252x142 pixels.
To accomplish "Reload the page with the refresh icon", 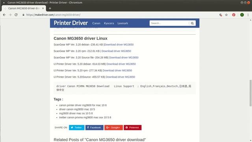I will 16,15.
